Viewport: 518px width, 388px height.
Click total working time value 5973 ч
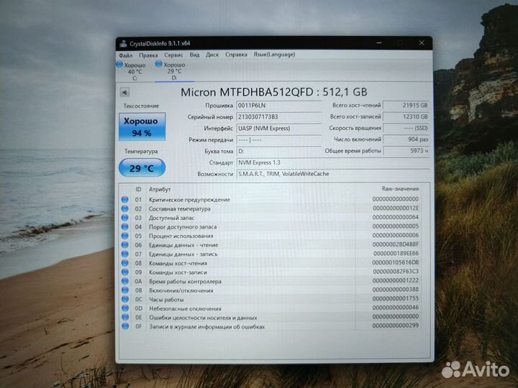pos(406,150)
